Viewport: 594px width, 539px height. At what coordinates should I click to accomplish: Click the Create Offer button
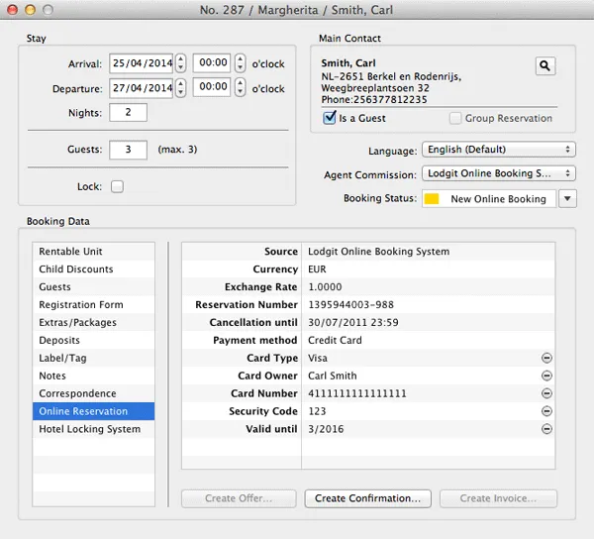(x=239, y=498)
